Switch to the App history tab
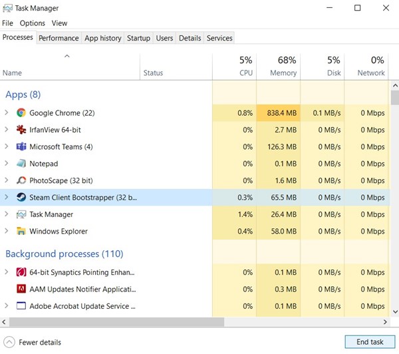The image size is (399, 354). click(x=103, y=38)
